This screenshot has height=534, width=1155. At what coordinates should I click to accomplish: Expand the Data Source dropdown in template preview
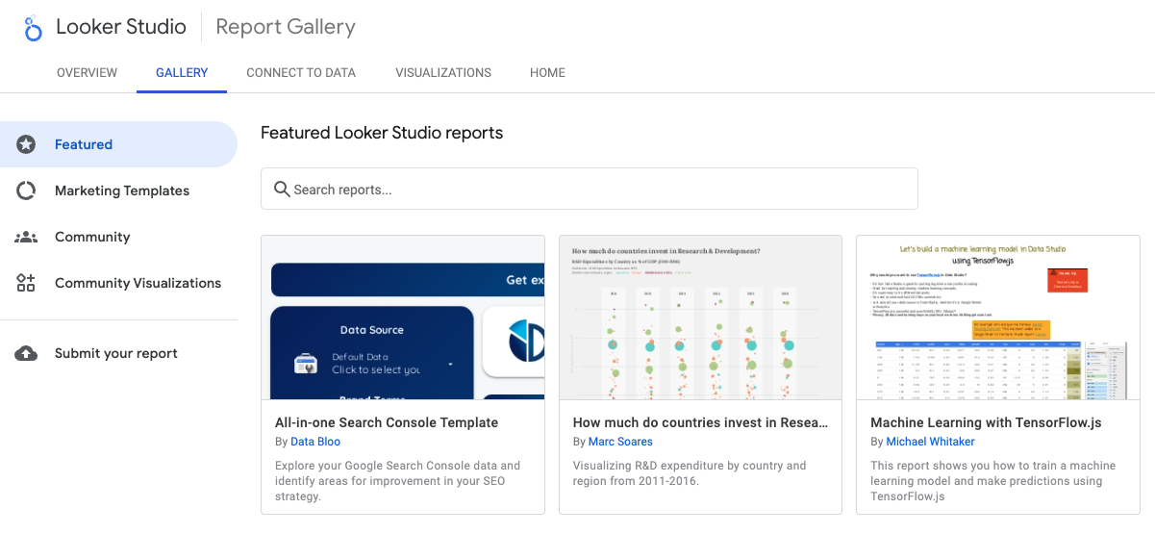pos(450,365)
